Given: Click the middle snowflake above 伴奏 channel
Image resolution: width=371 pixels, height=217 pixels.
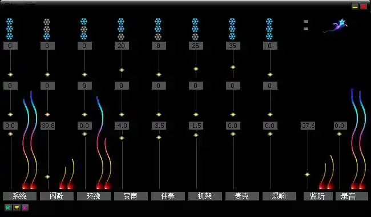Looking at the screenshot, I should pyautogui.click(x=158, y=29).
